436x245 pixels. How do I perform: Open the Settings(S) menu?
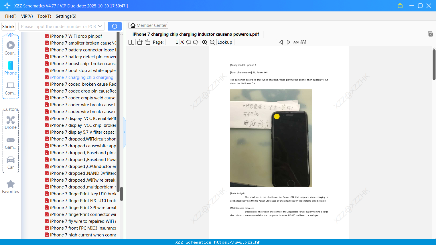pyautogui.click(x=66, y=16)
